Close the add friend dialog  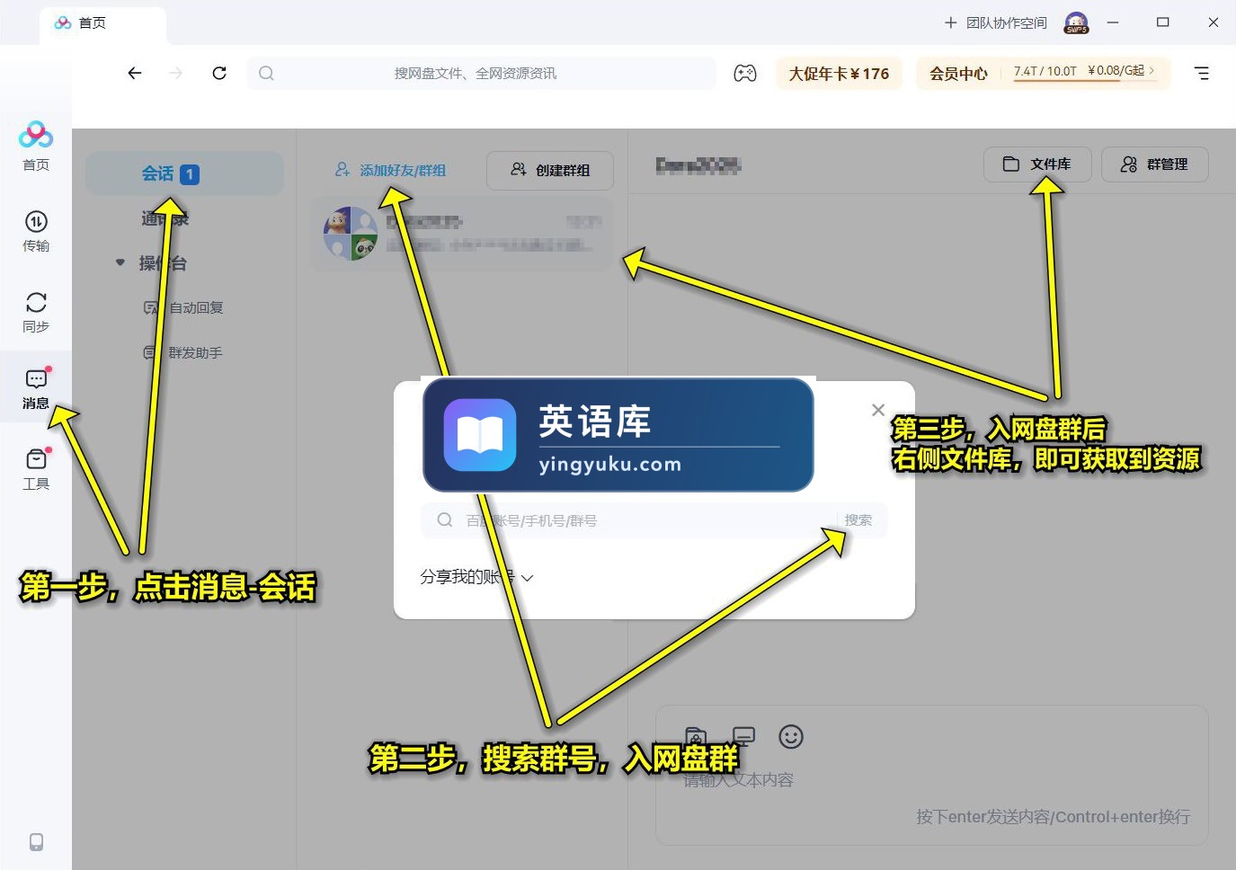pyautogui.click(x=878, y=410)
